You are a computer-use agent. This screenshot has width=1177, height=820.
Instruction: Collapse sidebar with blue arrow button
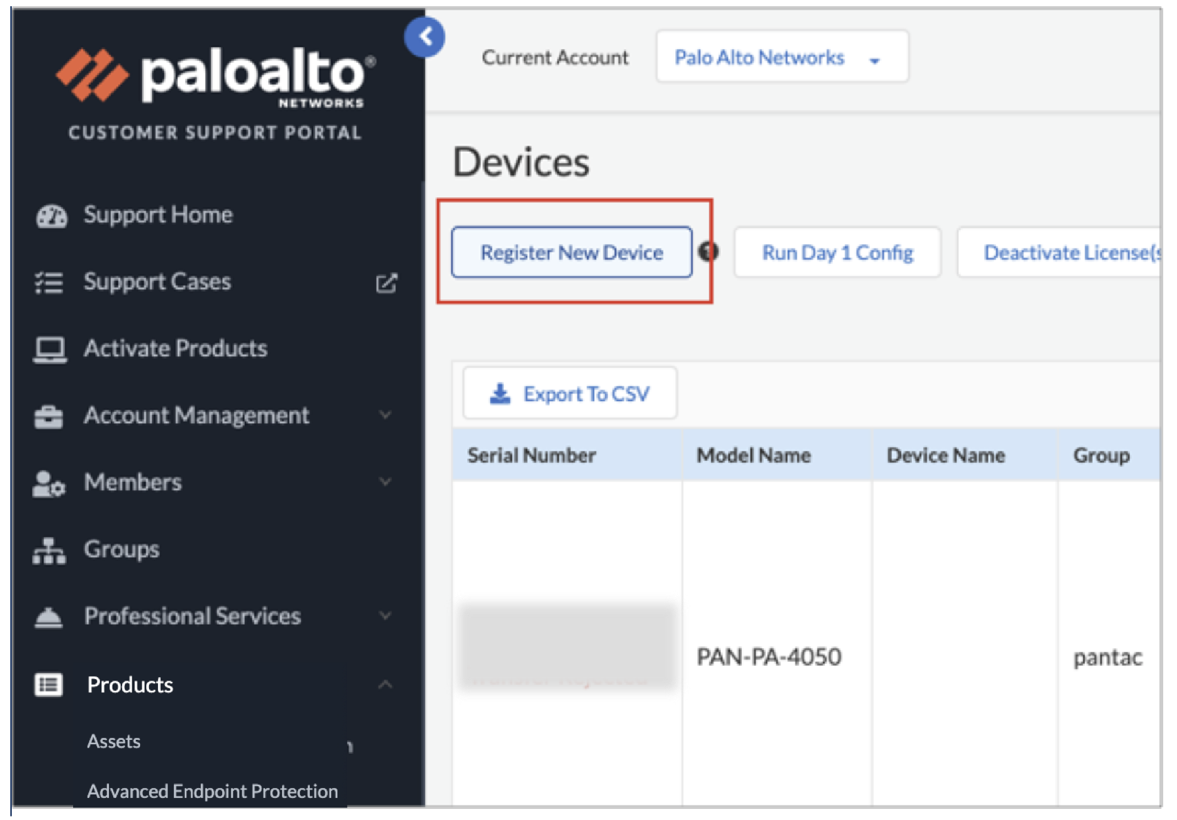(x=424, y=37)
